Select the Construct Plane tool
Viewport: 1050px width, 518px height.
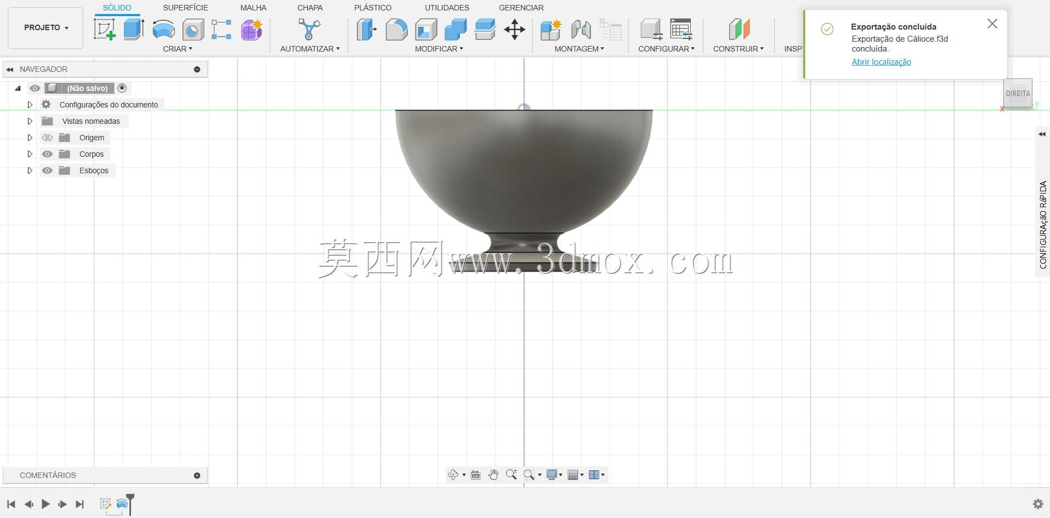point(739,30)
